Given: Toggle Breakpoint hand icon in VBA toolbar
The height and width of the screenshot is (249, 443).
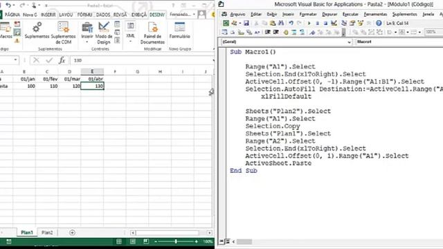Looking at the screenshot, I should (286, 33).
